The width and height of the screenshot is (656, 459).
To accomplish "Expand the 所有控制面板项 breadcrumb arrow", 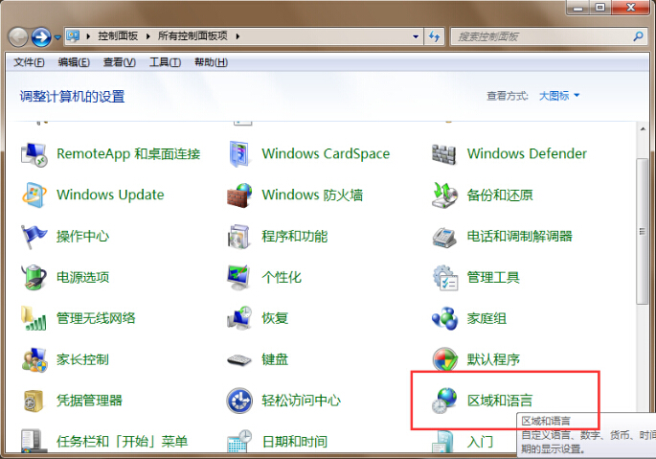I will click(238, 36).
